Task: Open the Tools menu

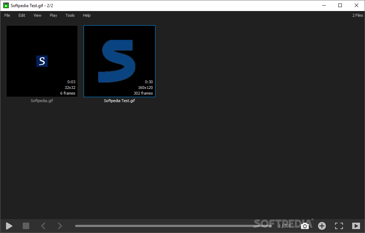Action: pyautogui.click(x=70, y=15)
